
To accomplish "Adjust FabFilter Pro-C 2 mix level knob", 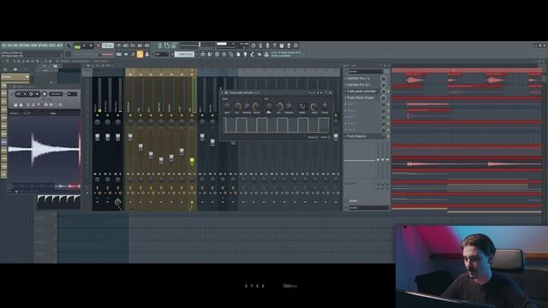I will click(x=383, y=78).
